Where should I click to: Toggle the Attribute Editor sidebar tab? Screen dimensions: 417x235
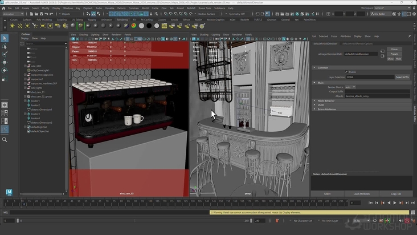[414, 114]
